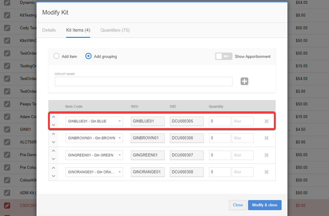Click the UID field DCU000307
Image resolution: width=329 pixels, height=216 pixels.
click(187, 155)
